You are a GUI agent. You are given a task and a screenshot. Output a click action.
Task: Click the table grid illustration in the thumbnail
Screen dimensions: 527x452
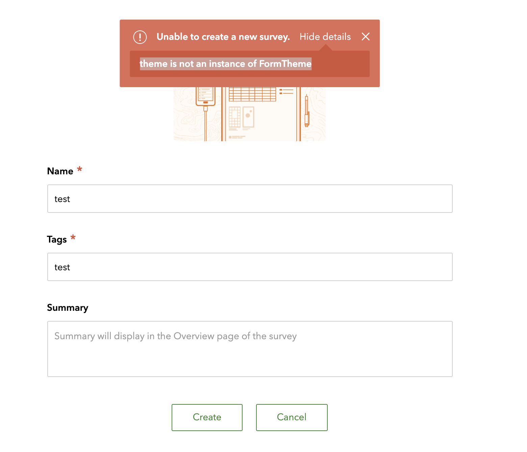252,94
